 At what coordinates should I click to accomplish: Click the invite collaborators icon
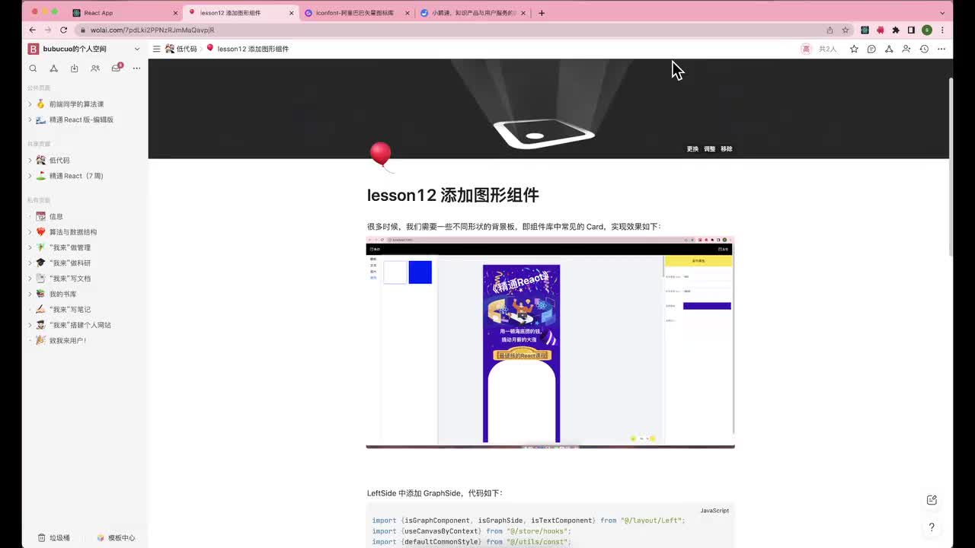[x=906, y=49]
